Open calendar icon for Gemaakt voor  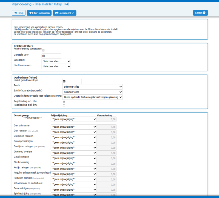point(44,56)
